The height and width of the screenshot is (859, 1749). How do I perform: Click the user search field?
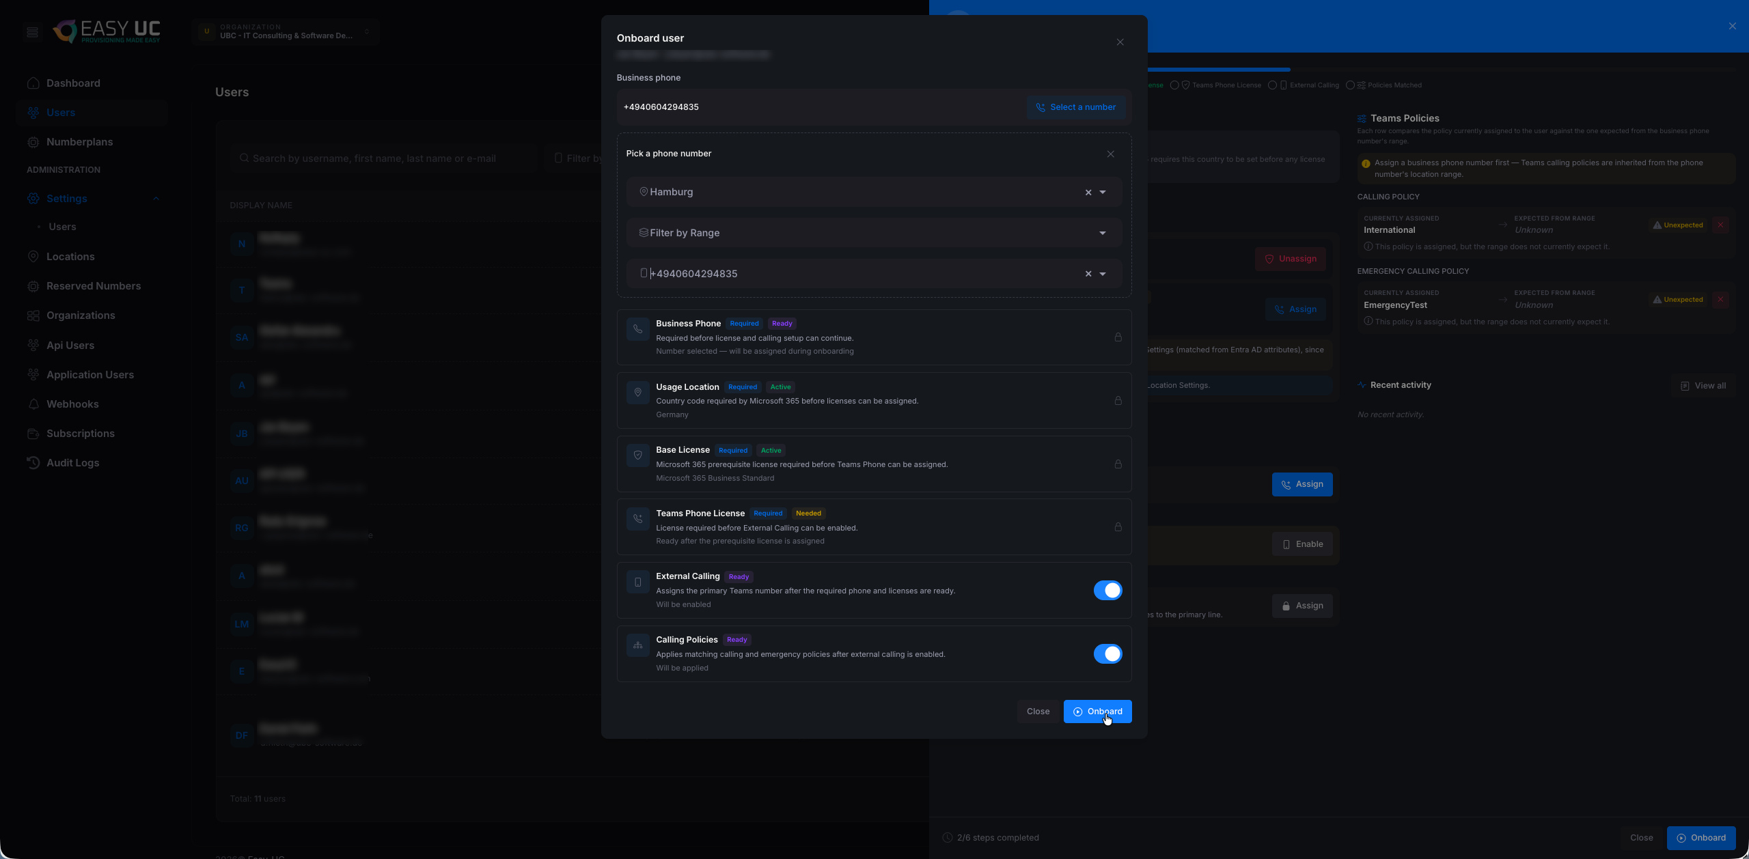tap(383, 158)
